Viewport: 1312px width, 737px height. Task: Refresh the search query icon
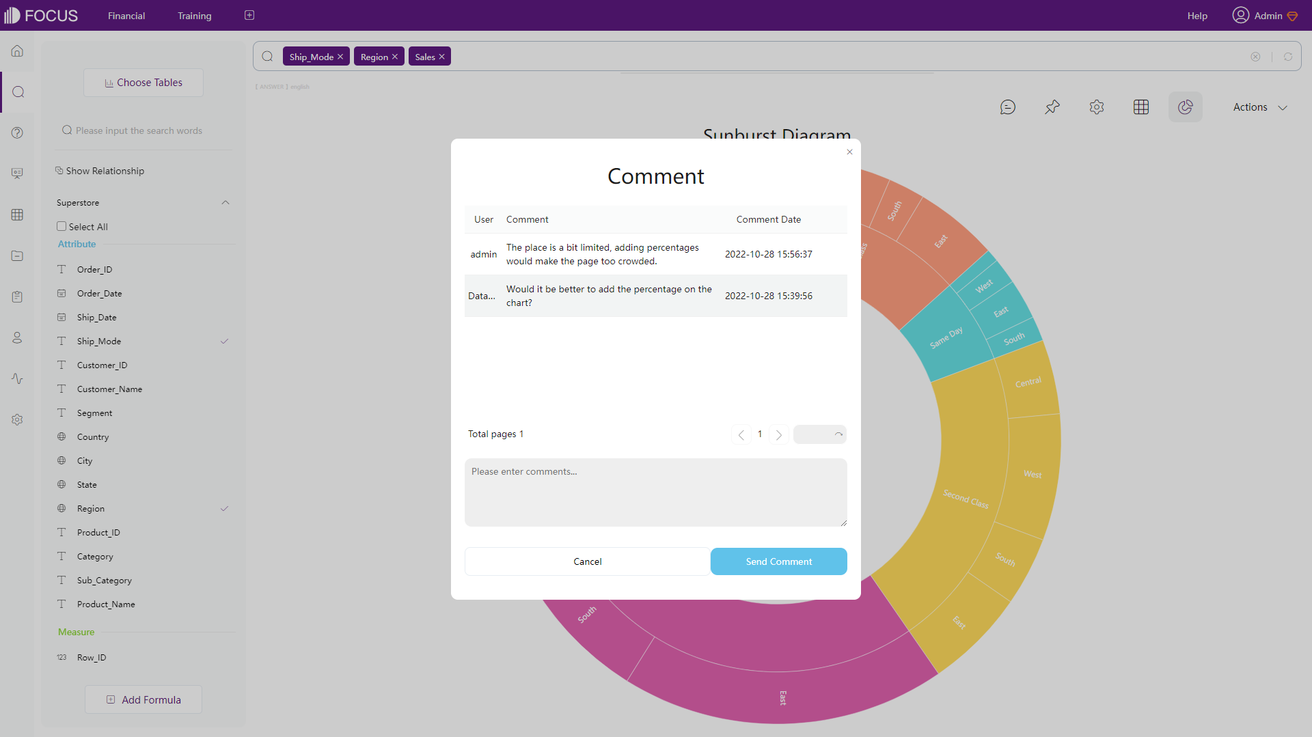click(1288, 57)
